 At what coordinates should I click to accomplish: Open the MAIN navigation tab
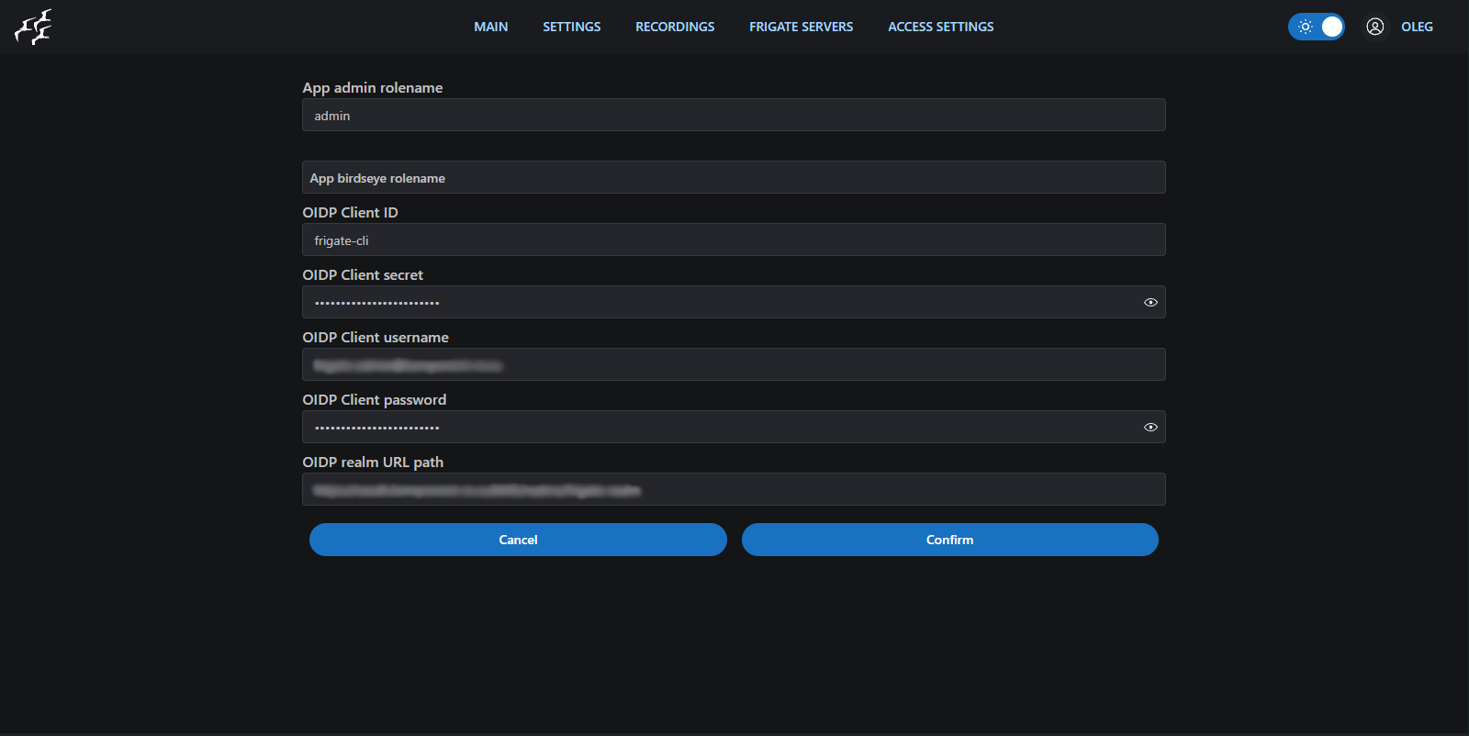[x=490, y=27]
